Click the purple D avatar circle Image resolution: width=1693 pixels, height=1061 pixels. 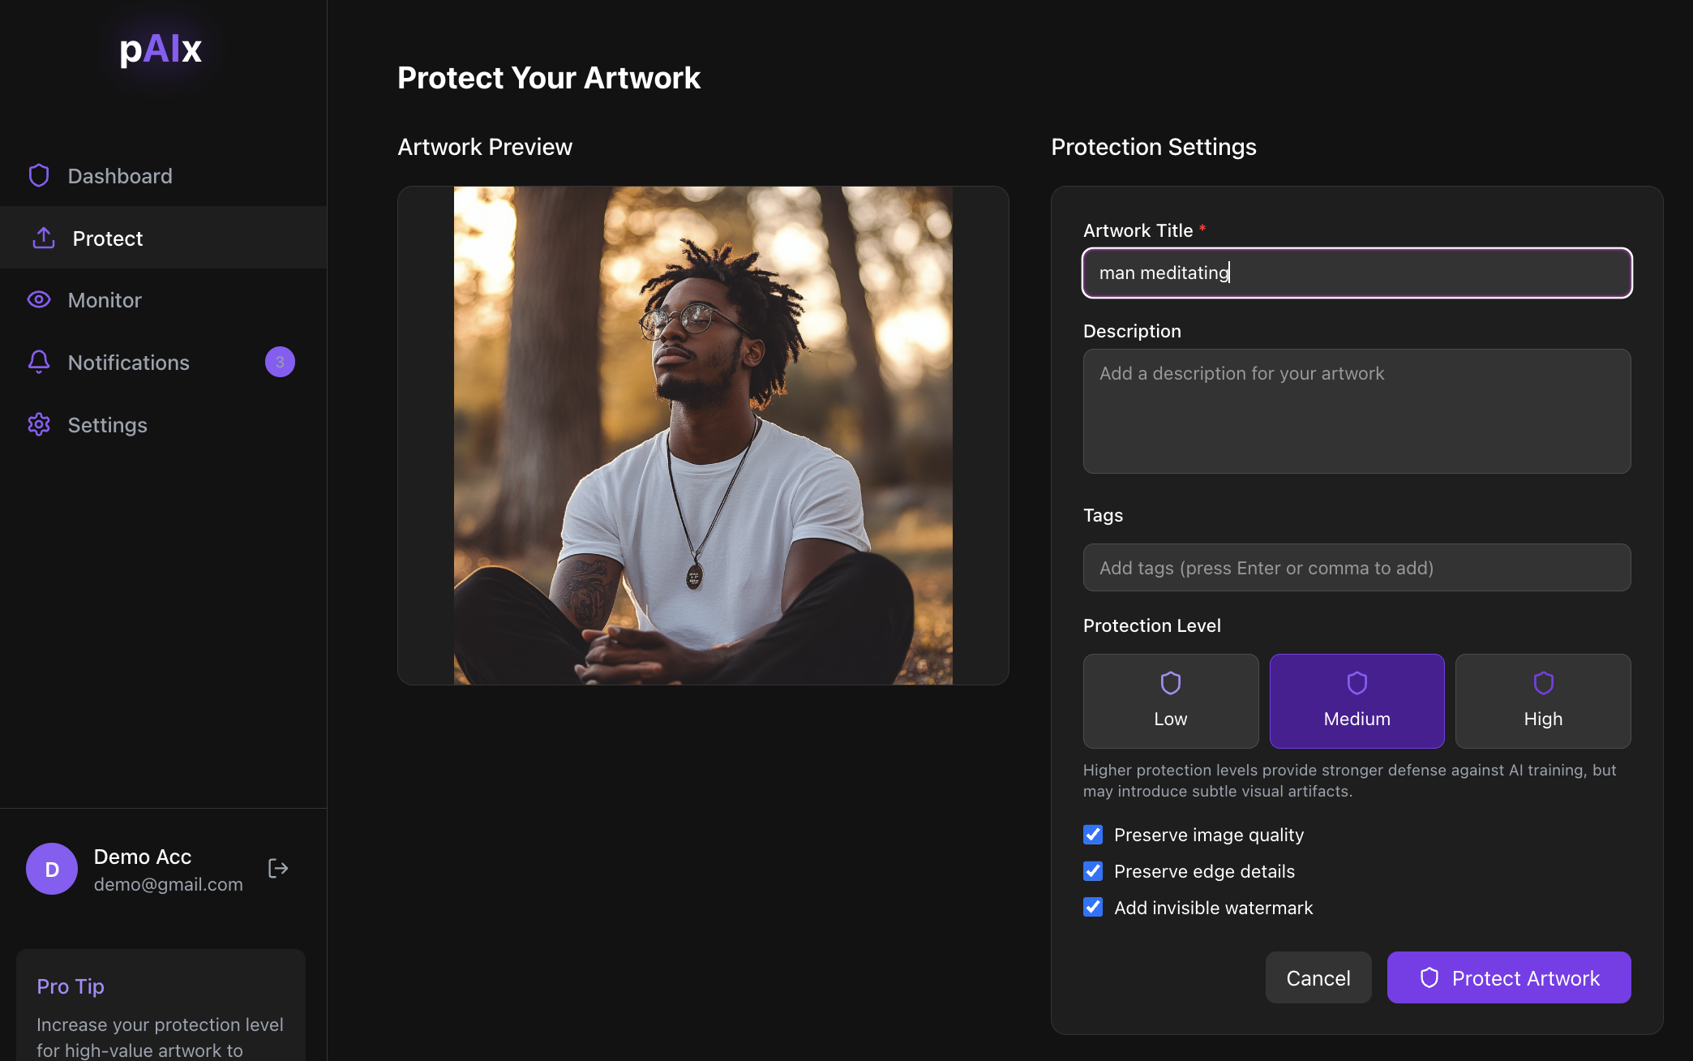coord(52,869)
